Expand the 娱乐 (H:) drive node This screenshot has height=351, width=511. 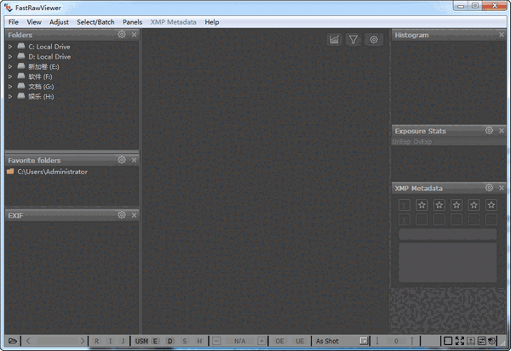(10, 97)
